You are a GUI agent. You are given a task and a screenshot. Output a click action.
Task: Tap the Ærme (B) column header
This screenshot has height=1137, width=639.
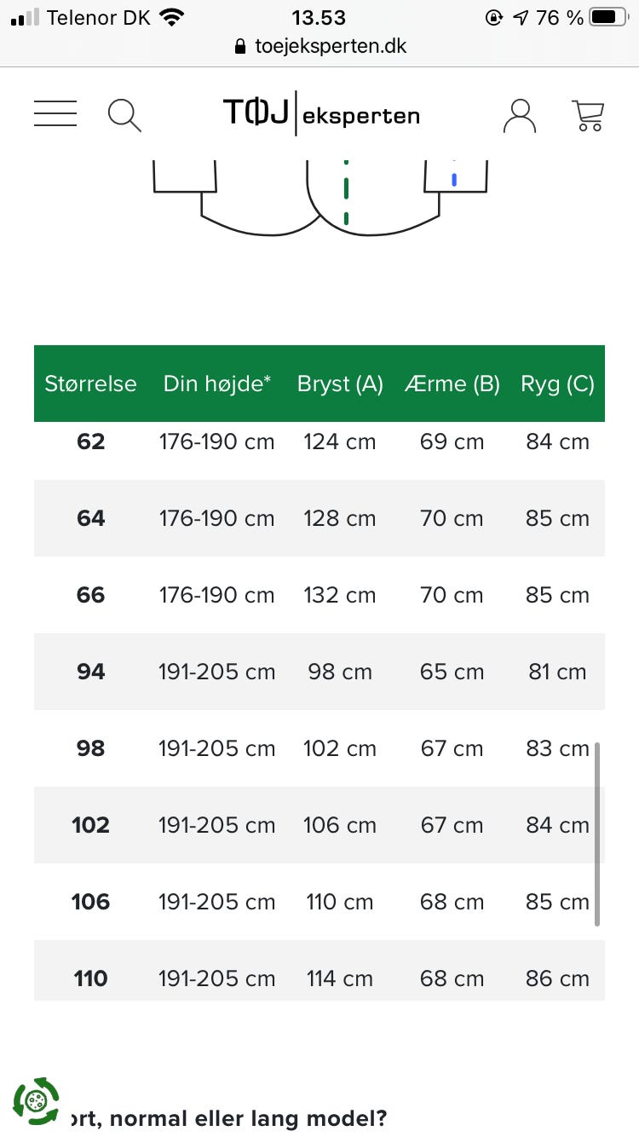click(x=452, y=384)
